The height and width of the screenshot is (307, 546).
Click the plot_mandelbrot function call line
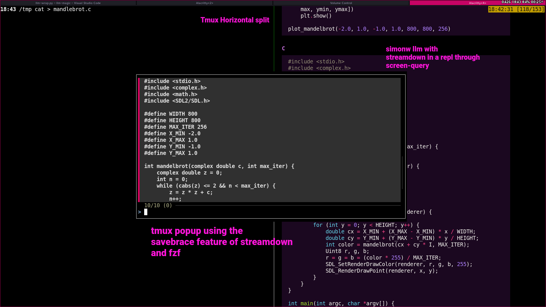(369, 29)
